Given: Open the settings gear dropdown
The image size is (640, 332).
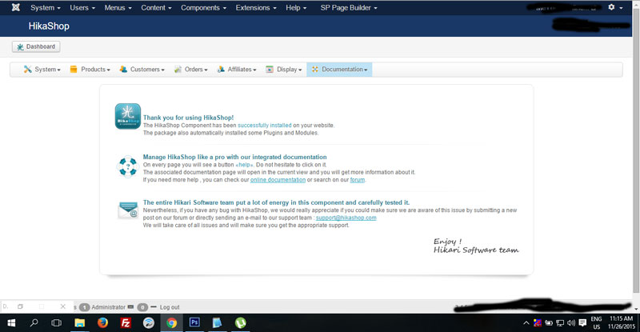Looking at the screenshot, I should [615, 7].
